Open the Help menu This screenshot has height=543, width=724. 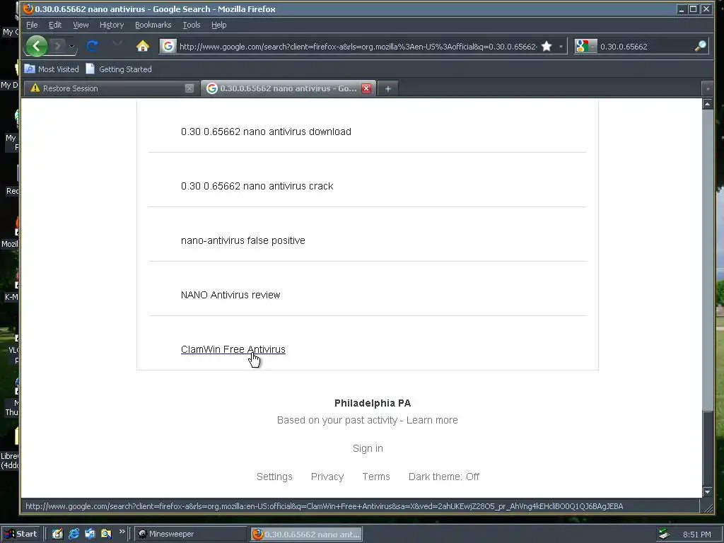point(219,25)
